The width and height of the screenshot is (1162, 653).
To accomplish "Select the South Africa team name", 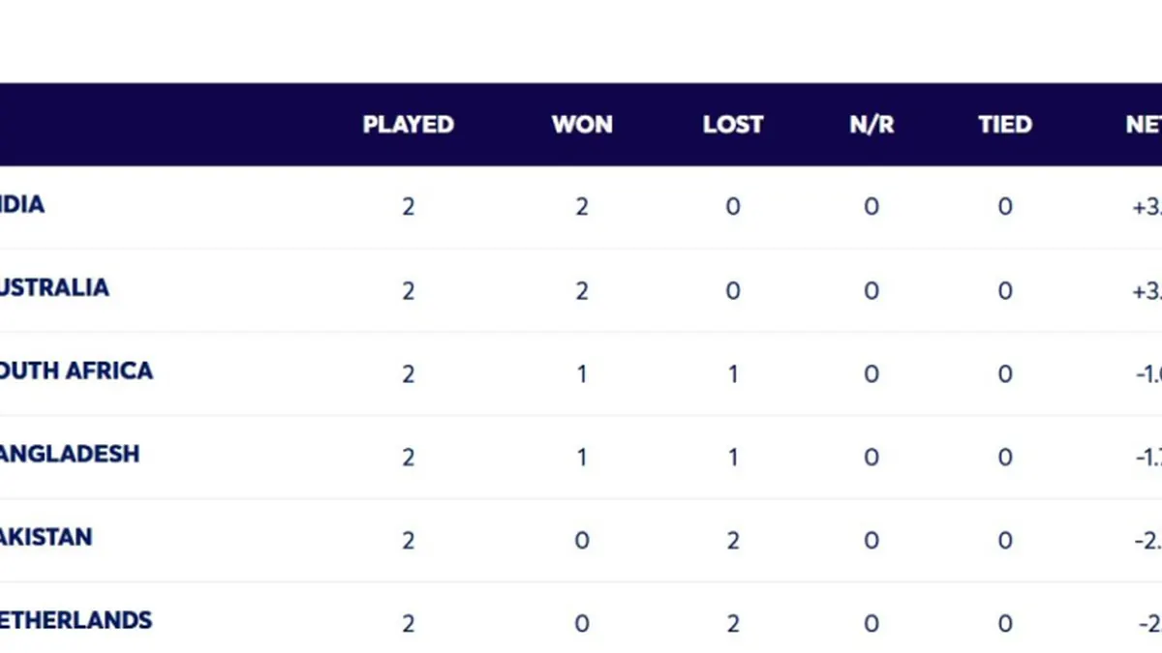I will tap(76, 371).
